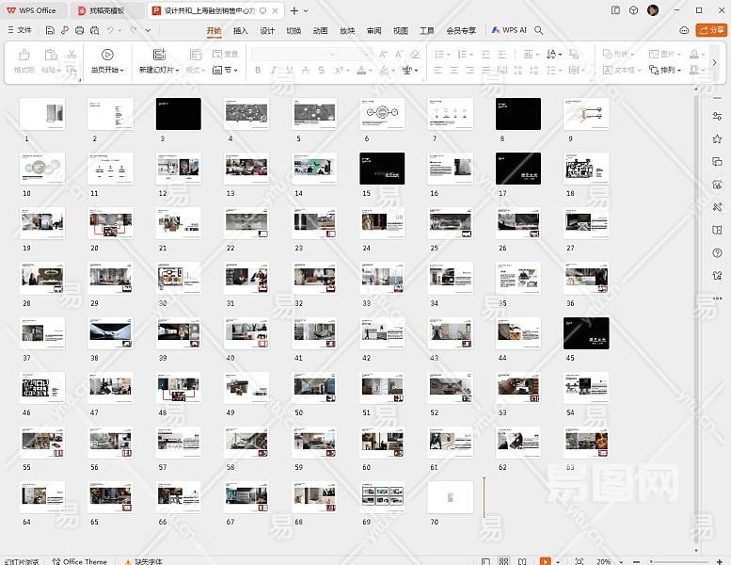Click the star icon in right sidebar

click(x=717, y=138)
